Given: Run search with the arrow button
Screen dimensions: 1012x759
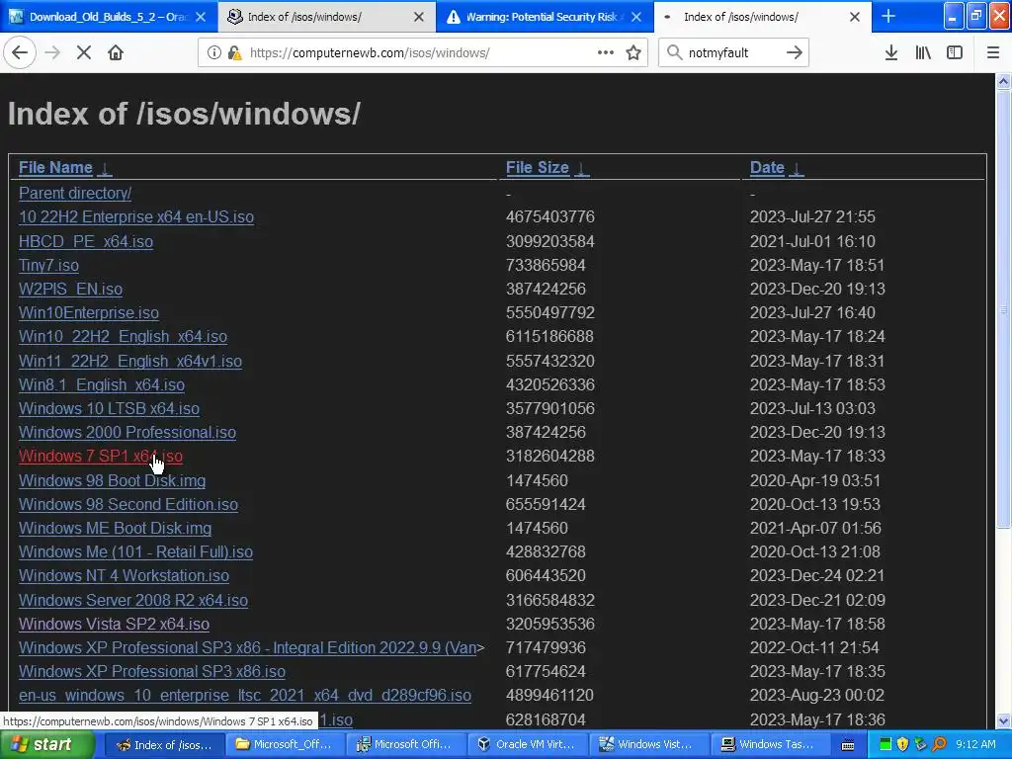Looking at the screenshot, I should click(795, 52).
